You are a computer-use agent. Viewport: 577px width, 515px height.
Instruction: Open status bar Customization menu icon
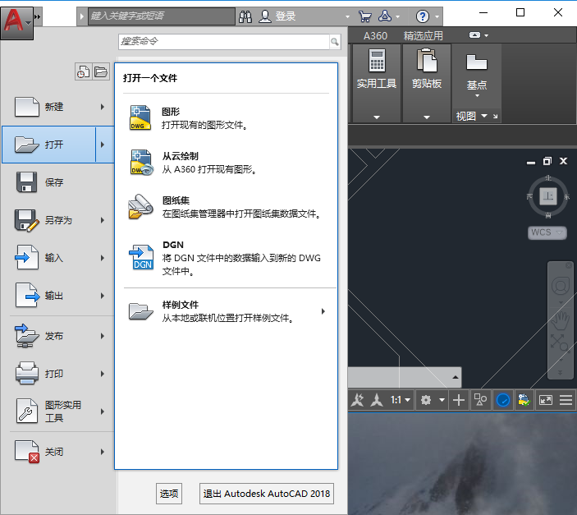coord(566,400)
